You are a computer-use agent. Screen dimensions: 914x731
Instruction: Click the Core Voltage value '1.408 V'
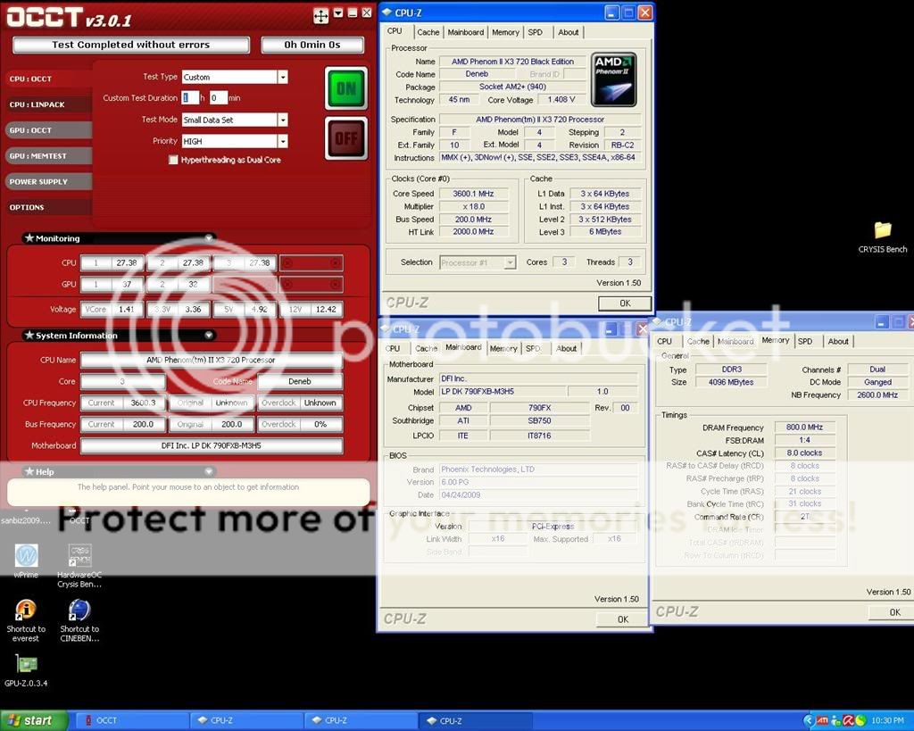(x=561, y=100)
